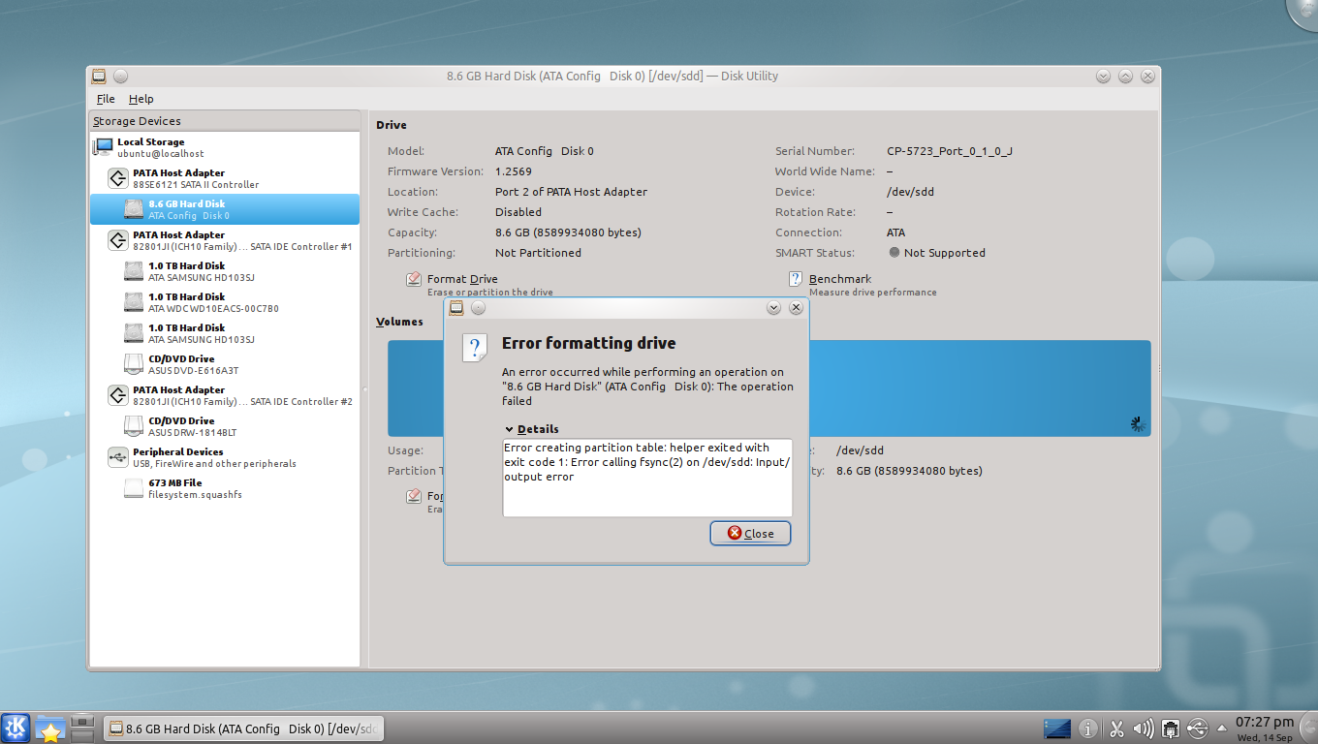Open the Help menu
This screenshot has height=744, width=1318.
point(141,99)
